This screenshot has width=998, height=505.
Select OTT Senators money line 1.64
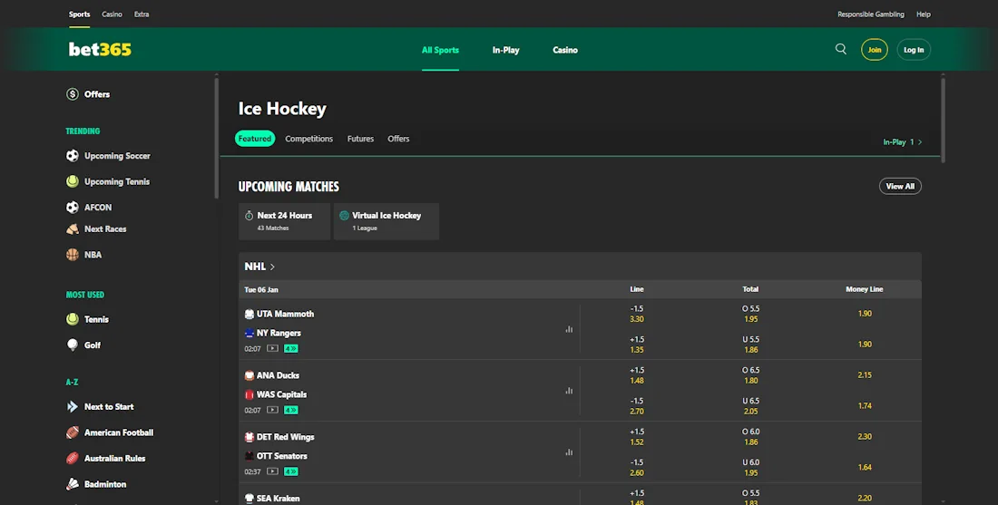[865, 468]
